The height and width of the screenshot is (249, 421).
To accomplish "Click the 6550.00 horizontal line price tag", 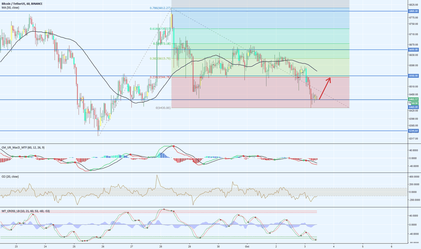I will [x=413, y=76].
